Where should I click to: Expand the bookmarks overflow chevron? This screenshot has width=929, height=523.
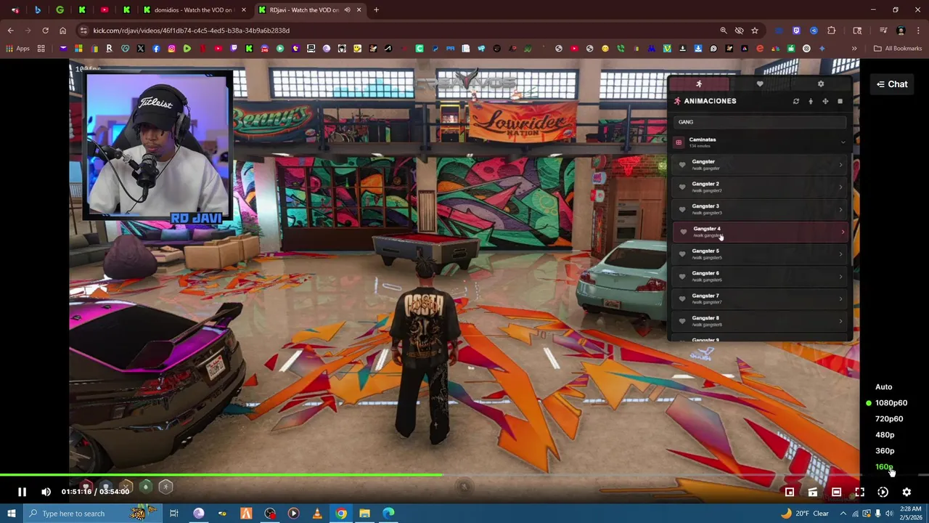tap(854, 49)
